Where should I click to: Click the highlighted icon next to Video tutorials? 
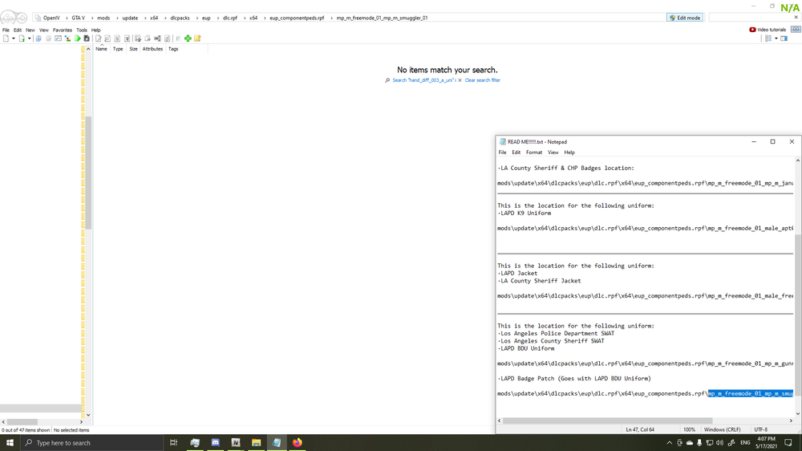pyautogui.click(x=796, y=30)
